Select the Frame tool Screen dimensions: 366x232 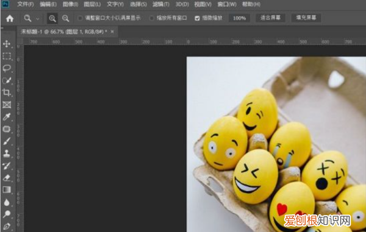[x=7, y=105]
